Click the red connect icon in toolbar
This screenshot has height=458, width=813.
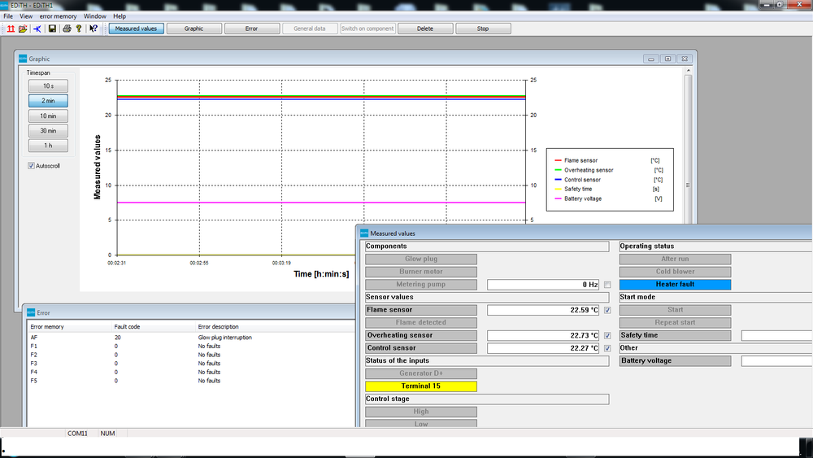(11, 28)
